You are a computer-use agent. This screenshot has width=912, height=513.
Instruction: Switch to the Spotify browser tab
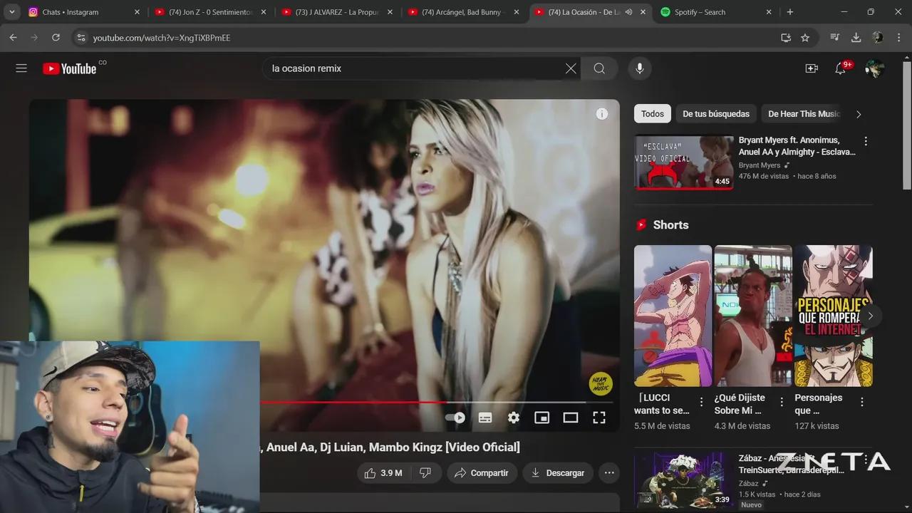point(693,12)
